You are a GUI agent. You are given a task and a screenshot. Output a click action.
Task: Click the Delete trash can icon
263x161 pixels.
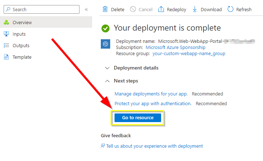click(105, 9)
